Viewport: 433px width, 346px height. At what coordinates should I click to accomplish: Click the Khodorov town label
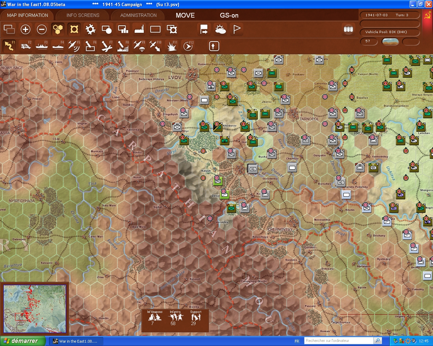point(230,126)
